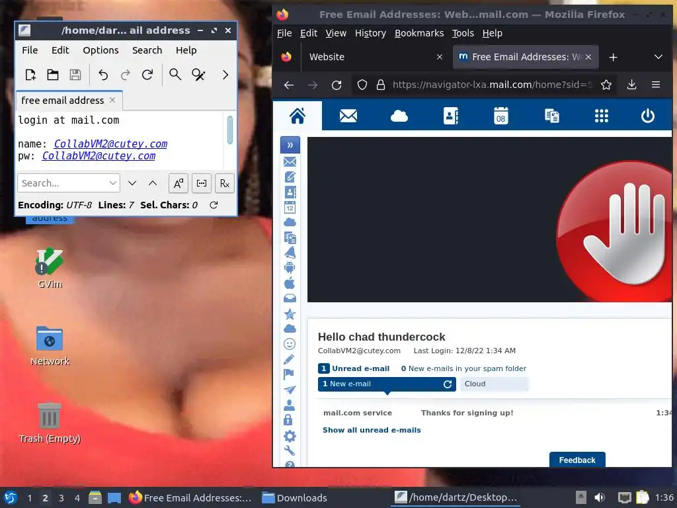Click the name CollabVM2@cutey.com link
The width and height of the screenshot is (677, 508).
coord(110,144)
